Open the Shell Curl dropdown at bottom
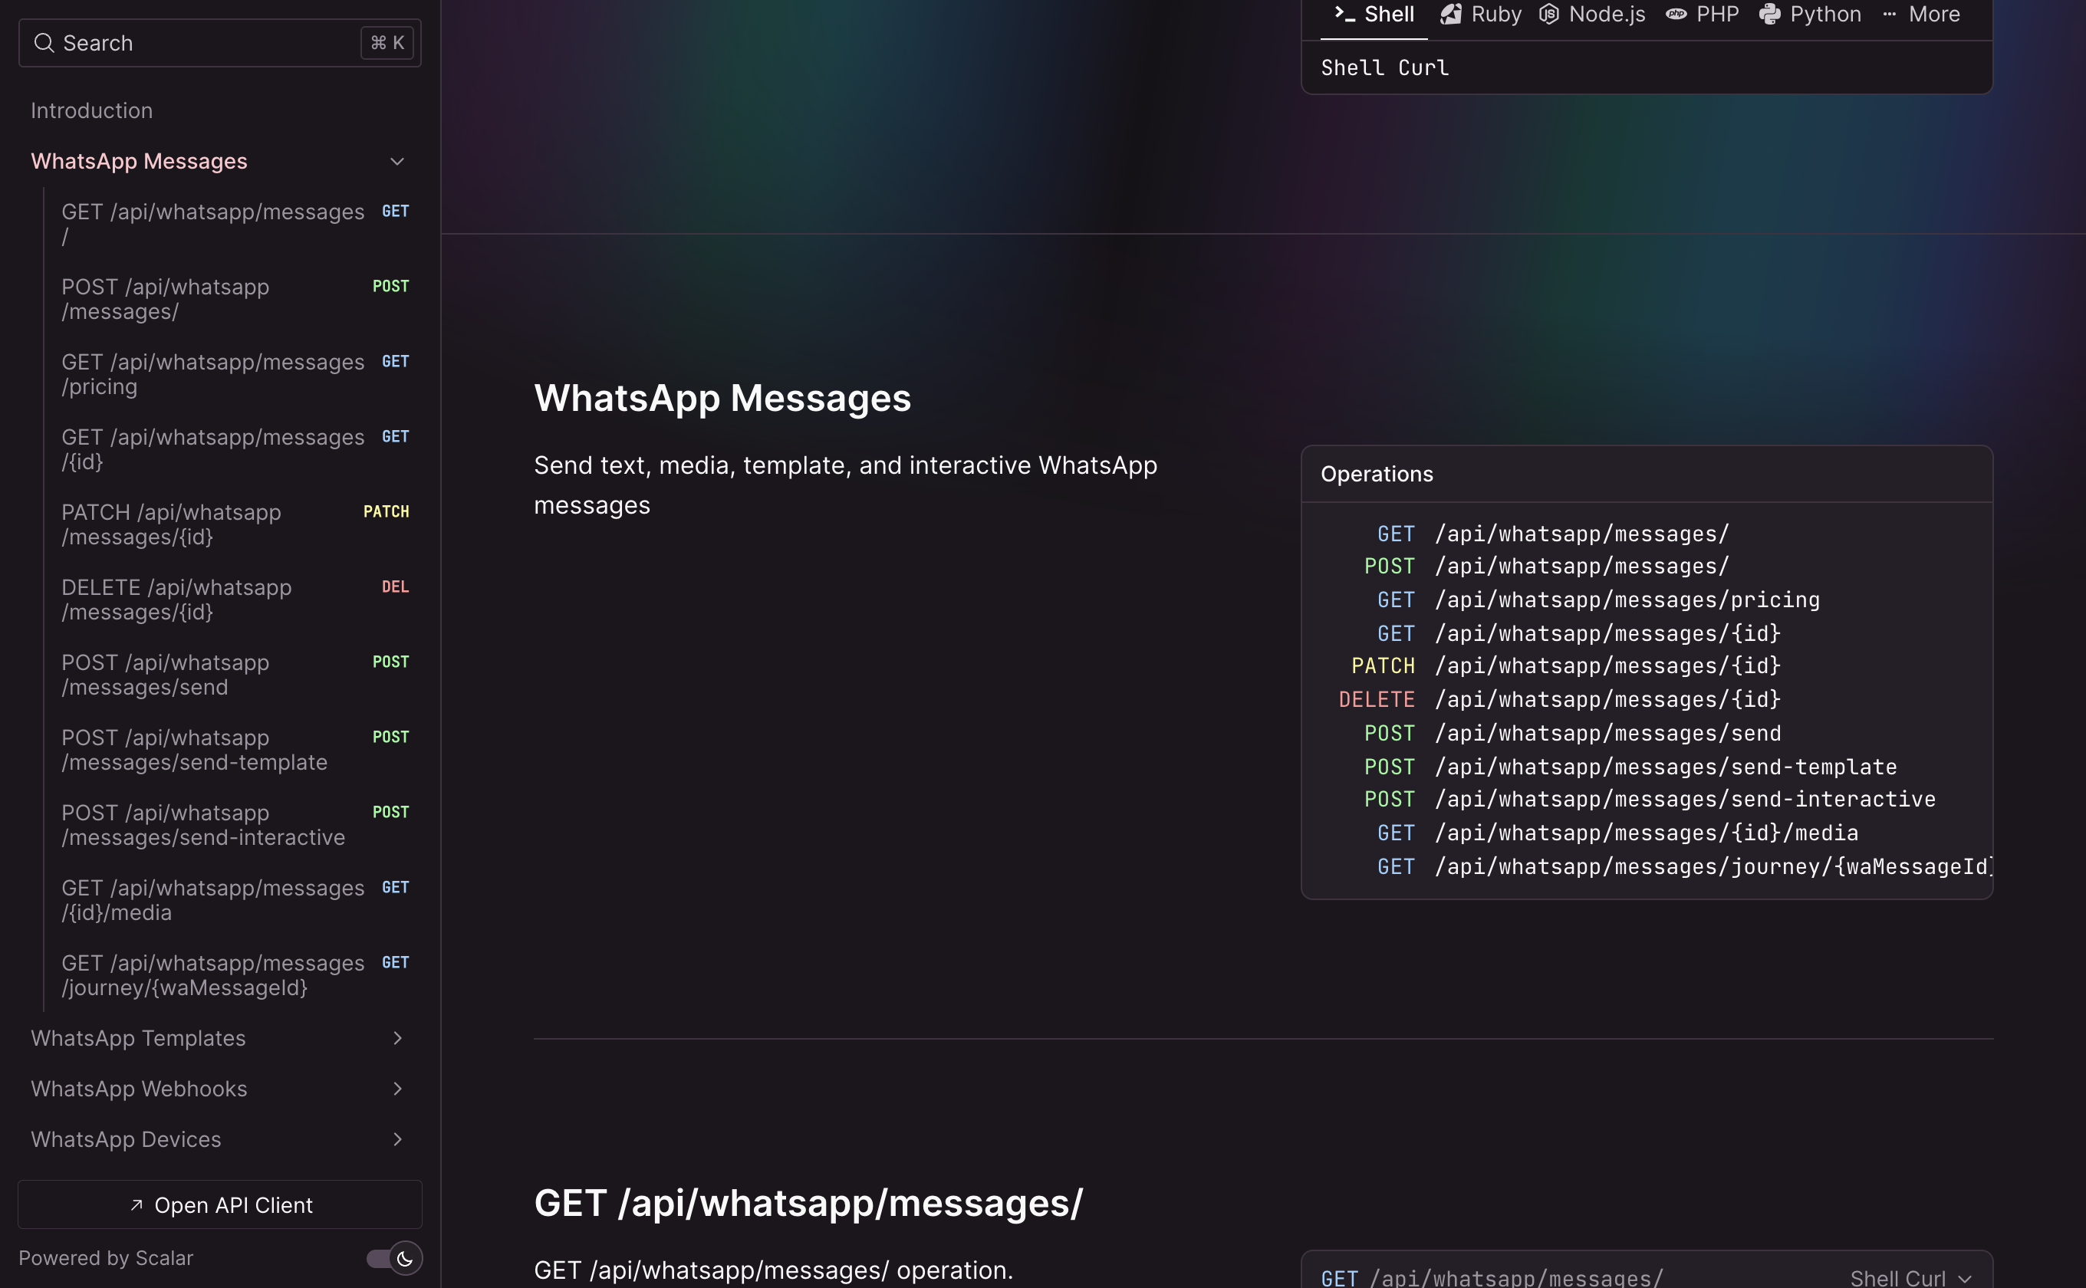This screenshot has height=1288, width=2086. coord(1910,1278)
